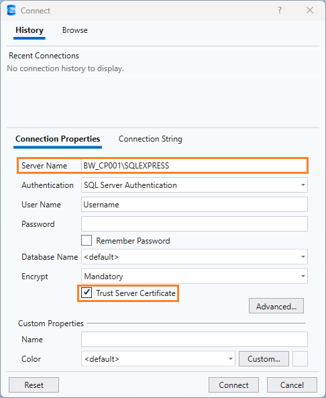
Task: Uncheck Trust Server Certificate
Action: click(x=87, y=293)
